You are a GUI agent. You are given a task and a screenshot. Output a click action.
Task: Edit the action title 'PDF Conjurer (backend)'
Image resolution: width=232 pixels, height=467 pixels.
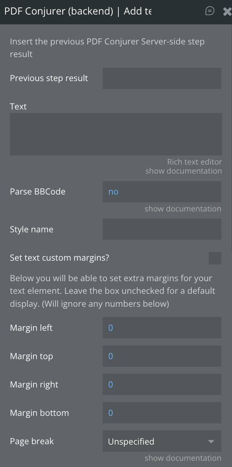(x=77, y=12)
